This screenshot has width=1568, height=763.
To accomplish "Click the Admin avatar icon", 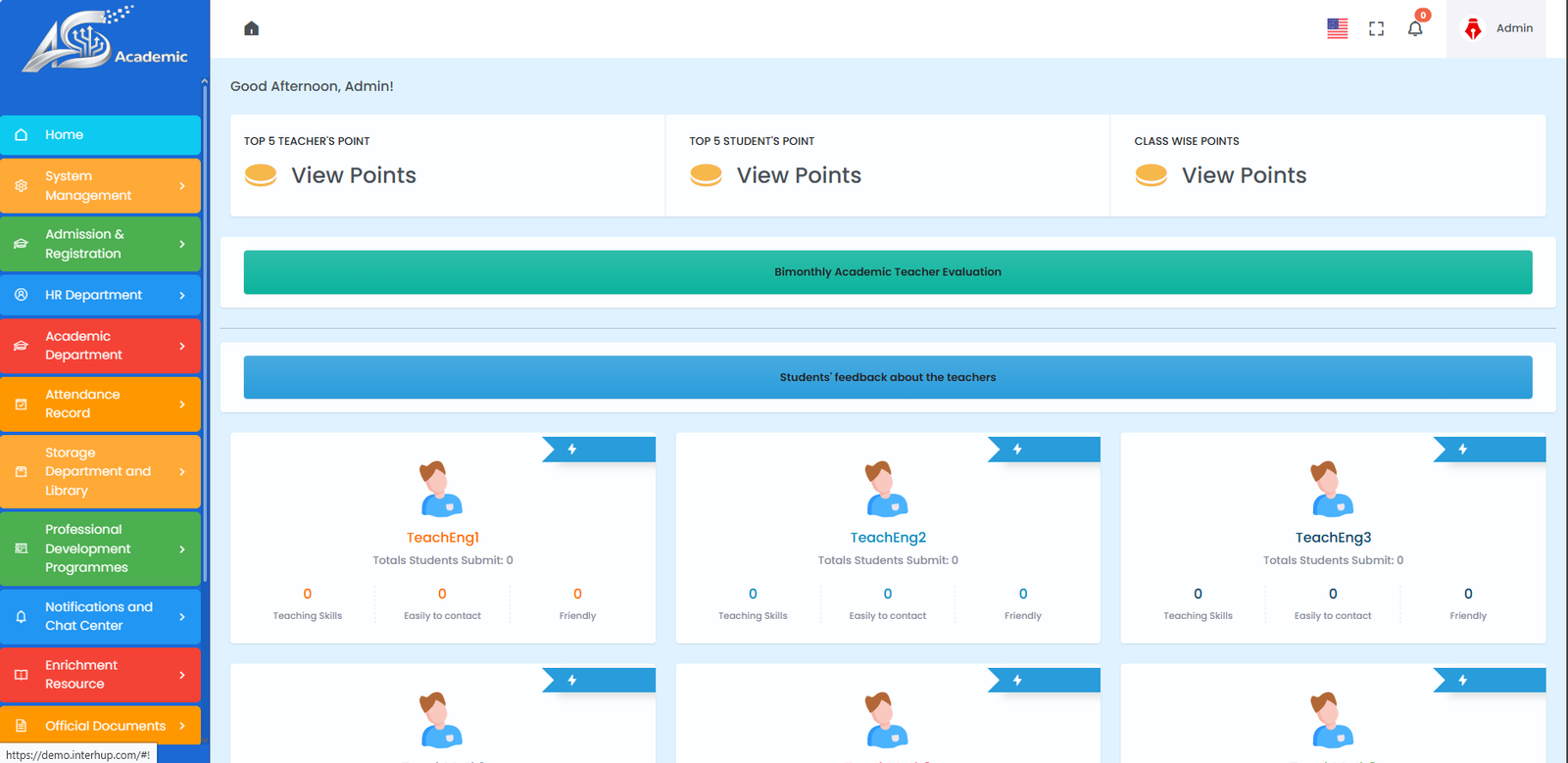I will [1473, 28].
